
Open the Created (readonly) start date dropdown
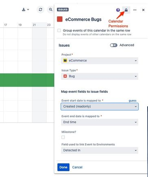click(100, 107)
